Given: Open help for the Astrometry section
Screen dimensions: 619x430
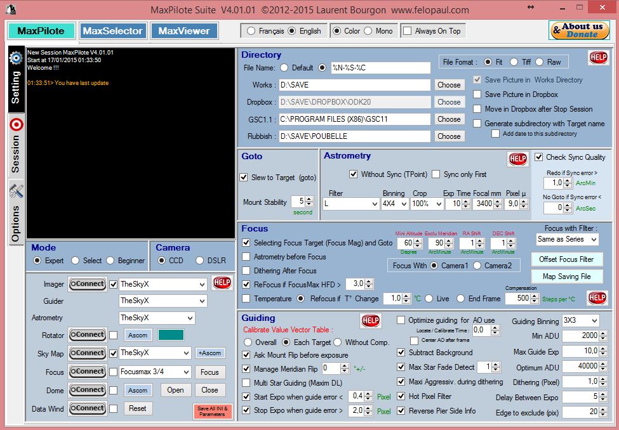Looking at the screenshot, I should (x=517, y=159).
